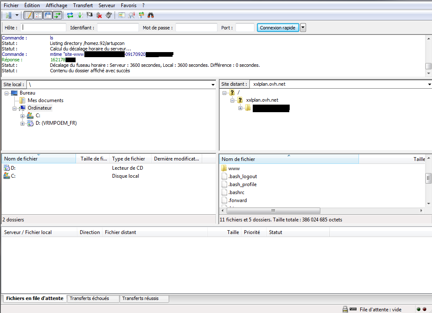The height and width of the screenshot is (313, 432).
Task: Focus the Hôte input field
Action: pyautogui.click(x=43, y=28)
